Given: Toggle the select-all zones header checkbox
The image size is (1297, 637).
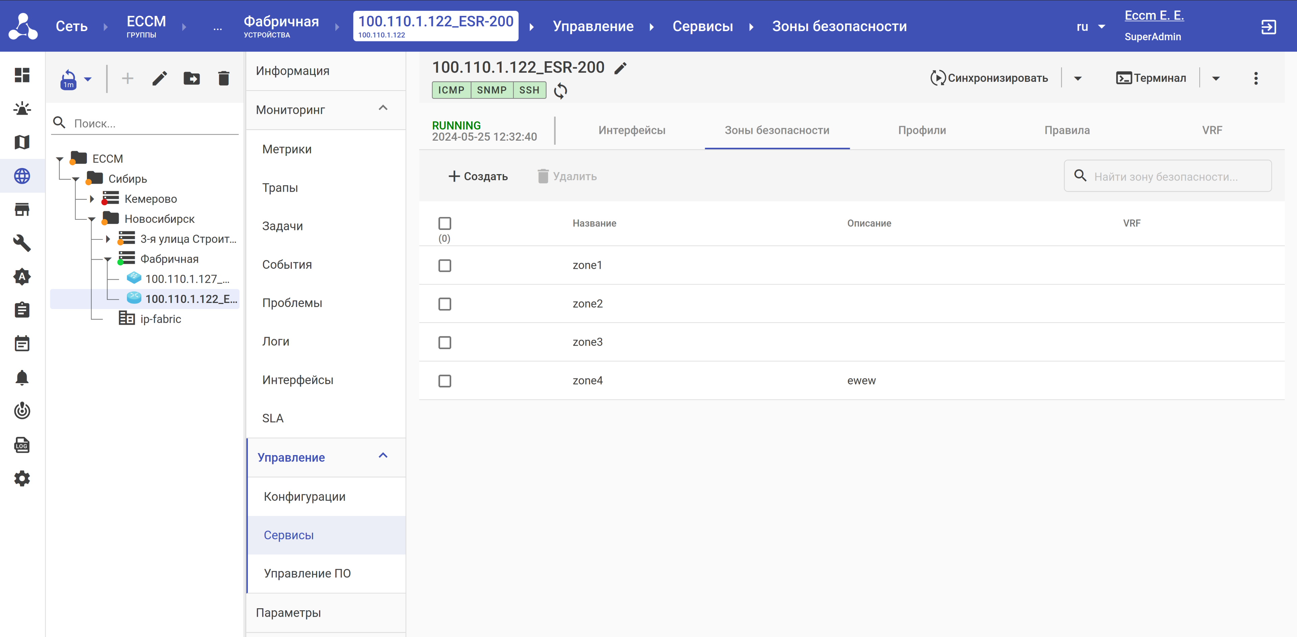Looking at the screenshot, I should (445, 223).
